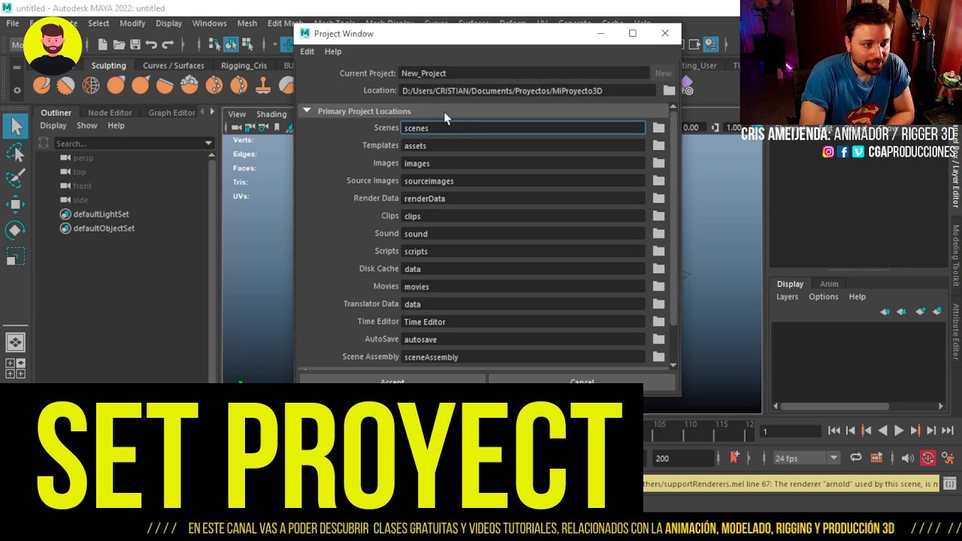This screenshot has width=962, height=541.
Task: Pick the stamp-shaped sculpt tool on shelf
Action: coord(263,86)
